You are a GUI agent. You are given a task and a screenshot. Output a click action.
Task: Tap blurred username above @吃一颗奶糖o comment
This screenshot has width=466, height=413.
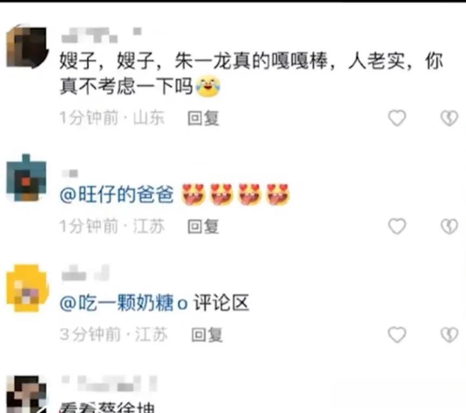(x=85, y=273)
